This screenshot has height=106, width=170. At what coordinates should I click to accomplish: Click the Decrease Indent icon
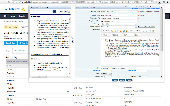[x=150, y=31]
